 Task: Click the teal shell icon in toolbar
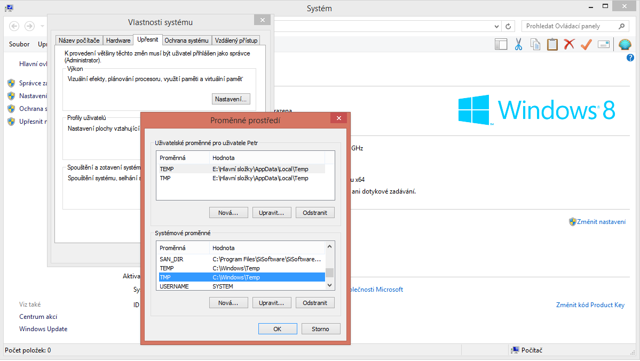point(625,44)
